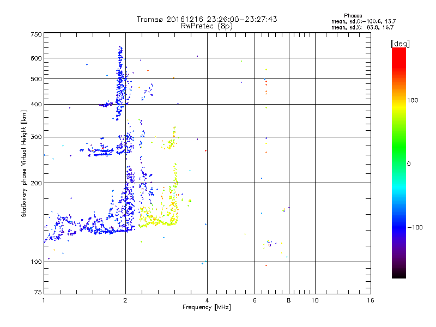Click the y-axis tick label '300'

pyautogui.click(x=37, y=137)
